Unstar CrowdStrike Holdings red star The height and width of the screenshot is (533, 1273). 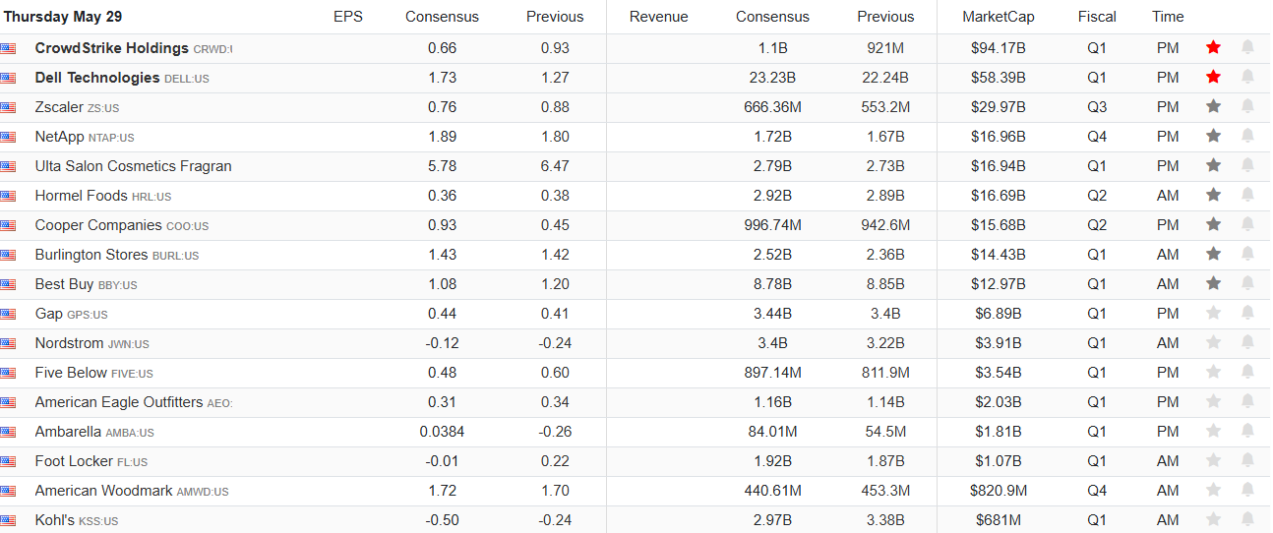(1213, 47)
